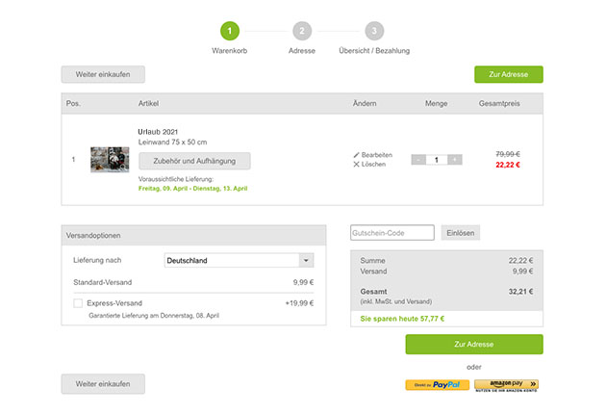Go to step 2 Adresse
Screen dimensions: 606x414
point(302,32)
